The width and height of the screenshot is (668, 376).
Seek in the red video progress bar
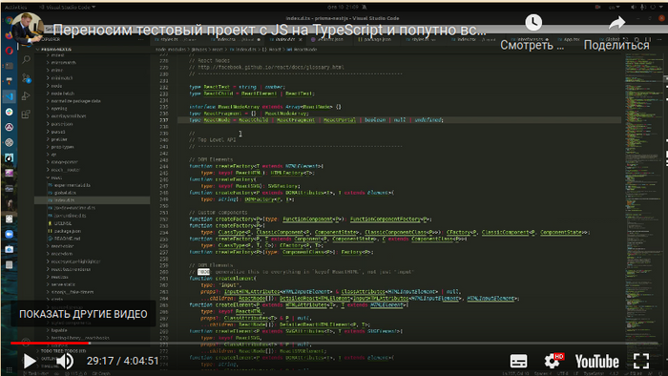(50, 343)
